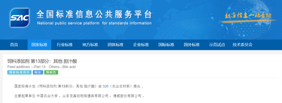Viewport: 282px width, 103px height.
Task: Open 企业标准 navigation item
Action: pos(141,45)
